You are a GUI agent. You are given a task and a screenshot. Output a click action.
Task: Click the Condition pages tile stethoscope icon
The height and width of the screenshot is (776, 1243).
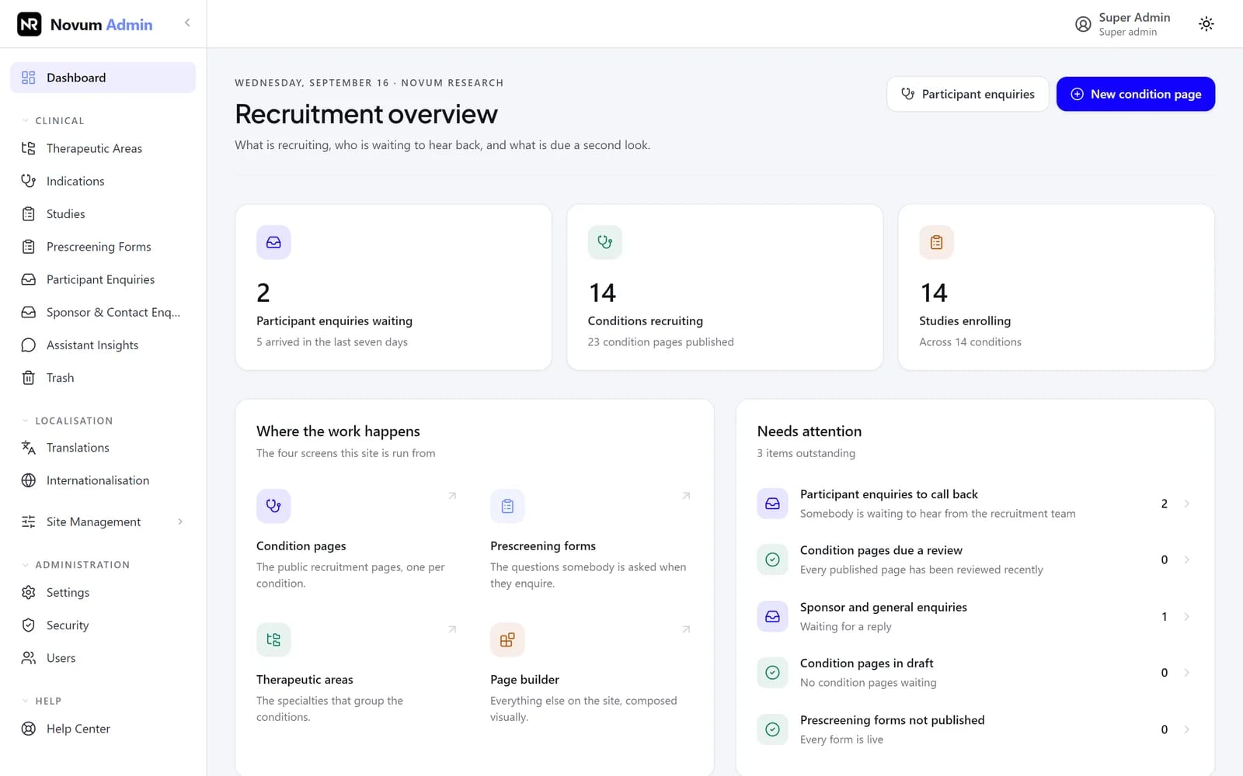(273, 506)
